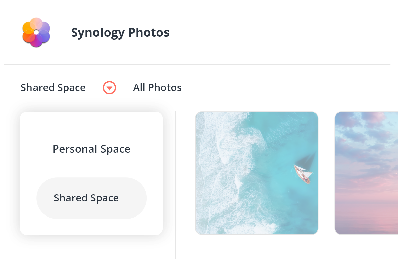Click the Shared Space label beside the arrow

(53, 88)
